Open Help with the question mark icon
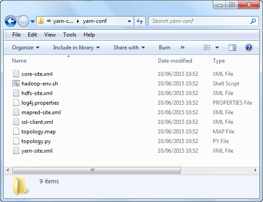 [249, 48]
